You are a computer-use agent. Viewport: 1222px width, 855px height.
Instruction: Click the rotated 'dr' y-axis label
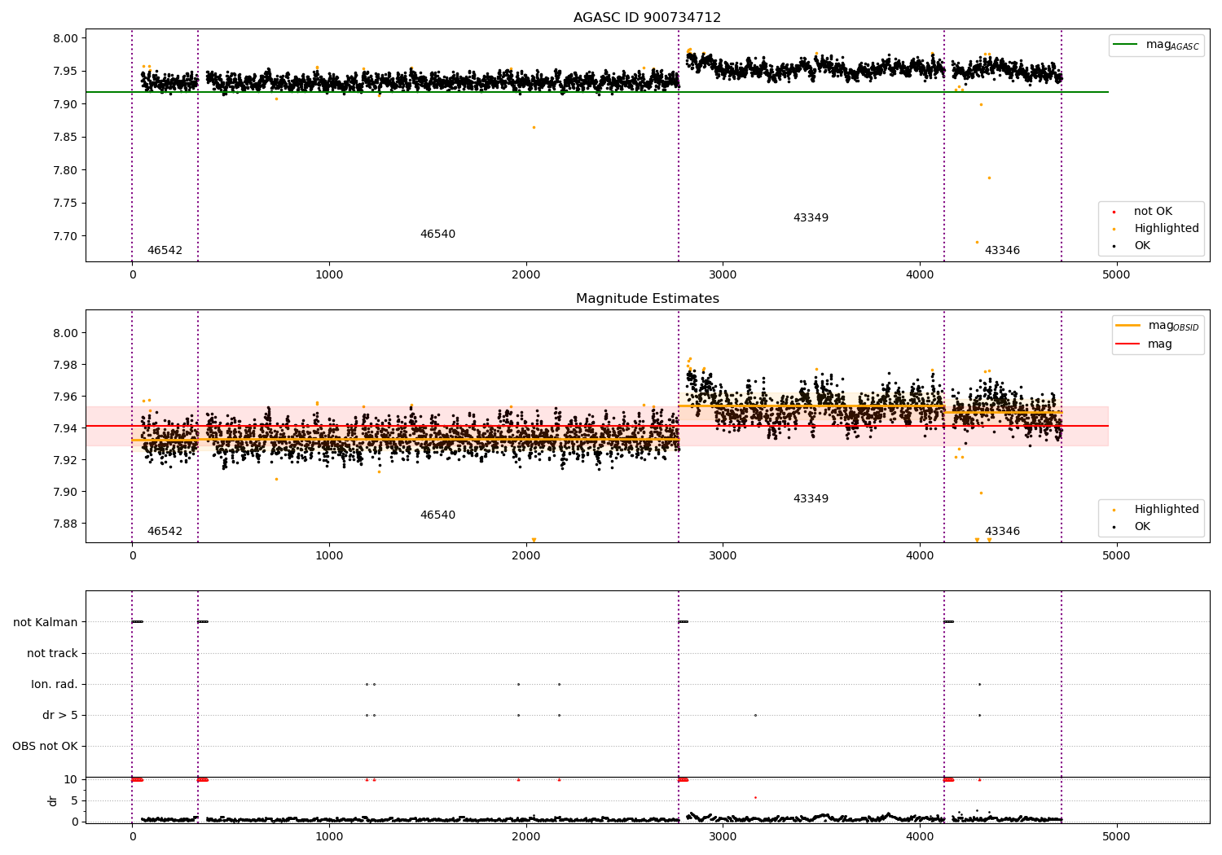pyautogui.click(x=53, y=800)
